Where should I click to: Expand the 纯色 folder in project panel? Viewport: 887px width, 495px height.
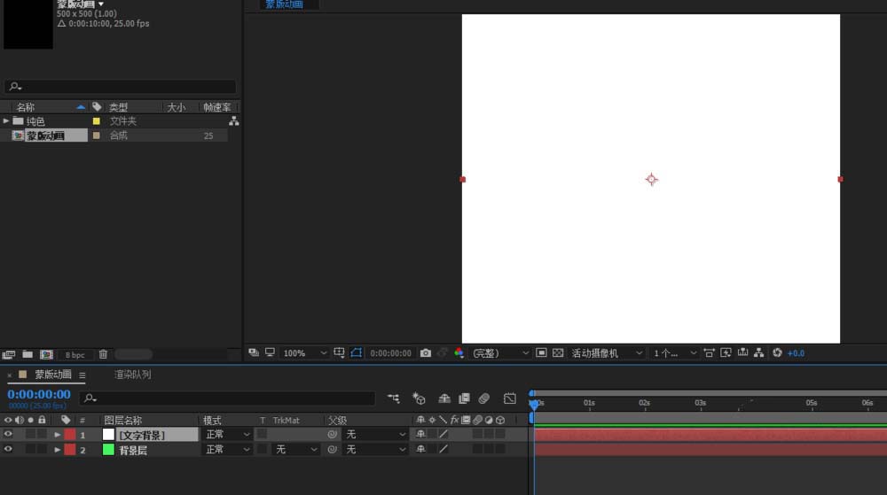[7, 120]
